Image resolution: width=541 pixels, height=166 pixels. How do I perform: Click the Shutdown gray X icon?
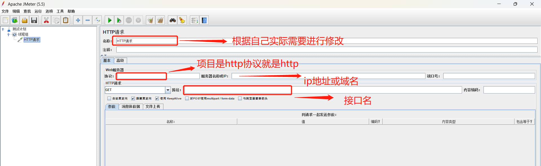point(138,20)
